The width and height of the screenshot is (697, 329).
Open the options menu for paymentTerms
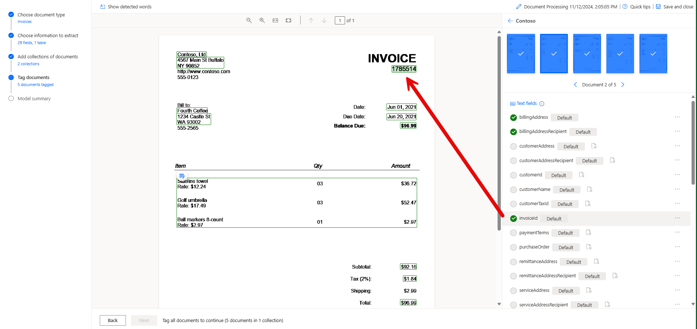click(x=677, y=232)
